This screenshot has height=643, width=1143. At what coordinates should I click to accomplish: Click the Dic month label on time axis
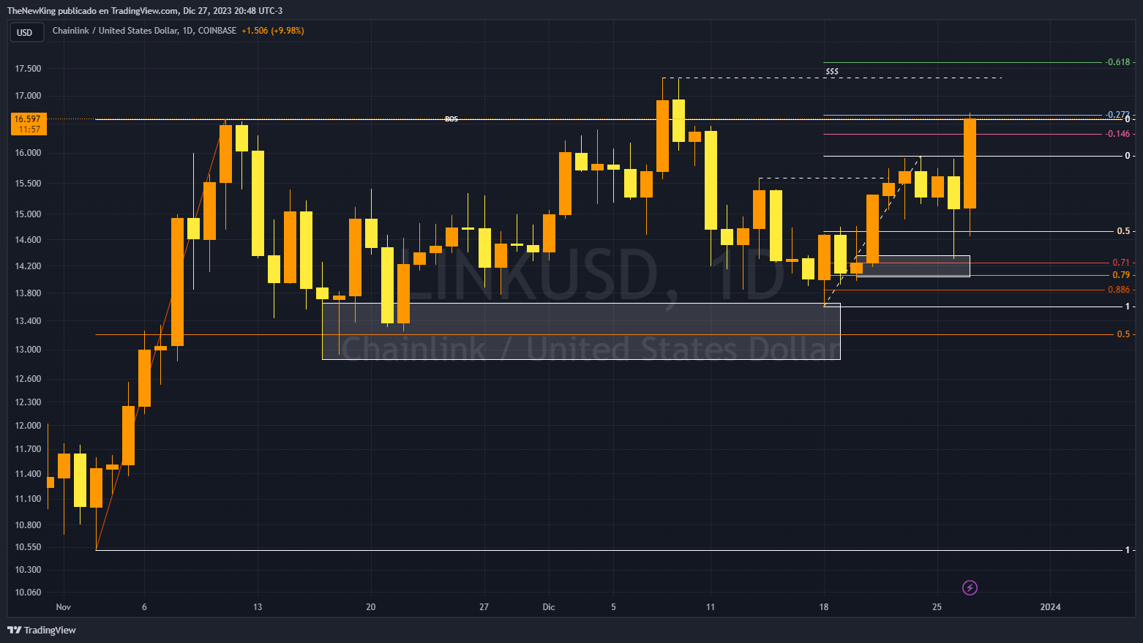[549, 607]
